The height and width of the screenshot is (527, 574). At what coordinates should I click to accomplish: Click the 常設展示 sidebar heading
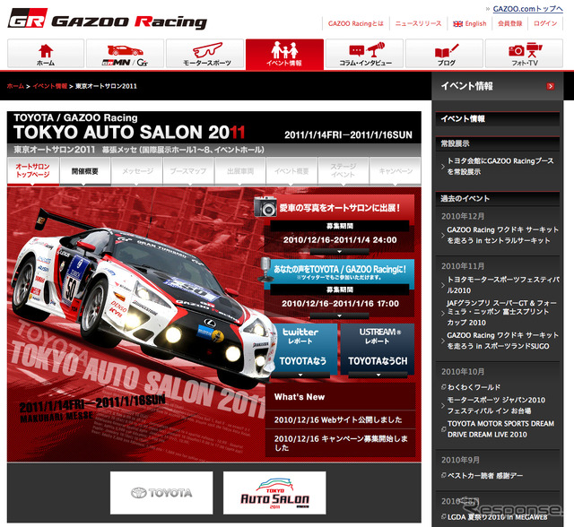tap(455, 143)
